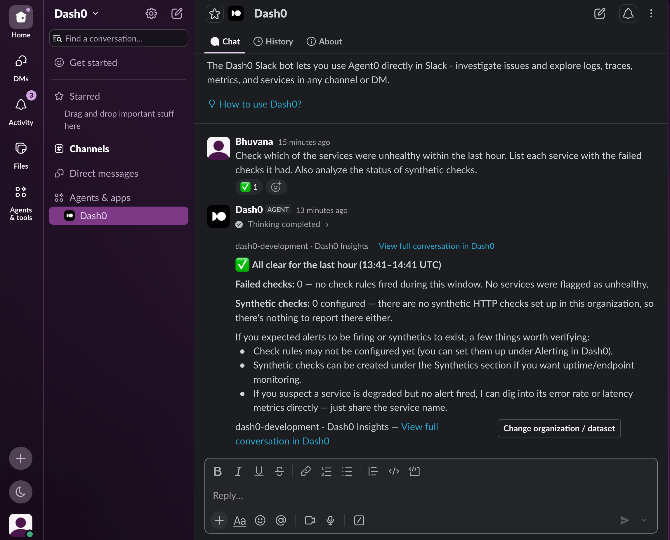The width and height of the screenshot is (670, 540).
Task: Click the Dash0 sender name
Action: click(x=249, y=210)
